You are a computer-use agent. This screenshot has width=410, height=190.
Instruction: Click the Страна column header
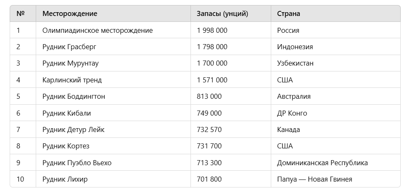point(288,13)
